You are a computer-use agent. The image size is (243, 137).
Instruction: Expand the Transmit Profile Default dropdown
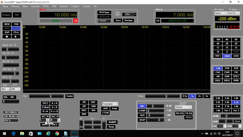pyautogui.click(x=183, y=107)
